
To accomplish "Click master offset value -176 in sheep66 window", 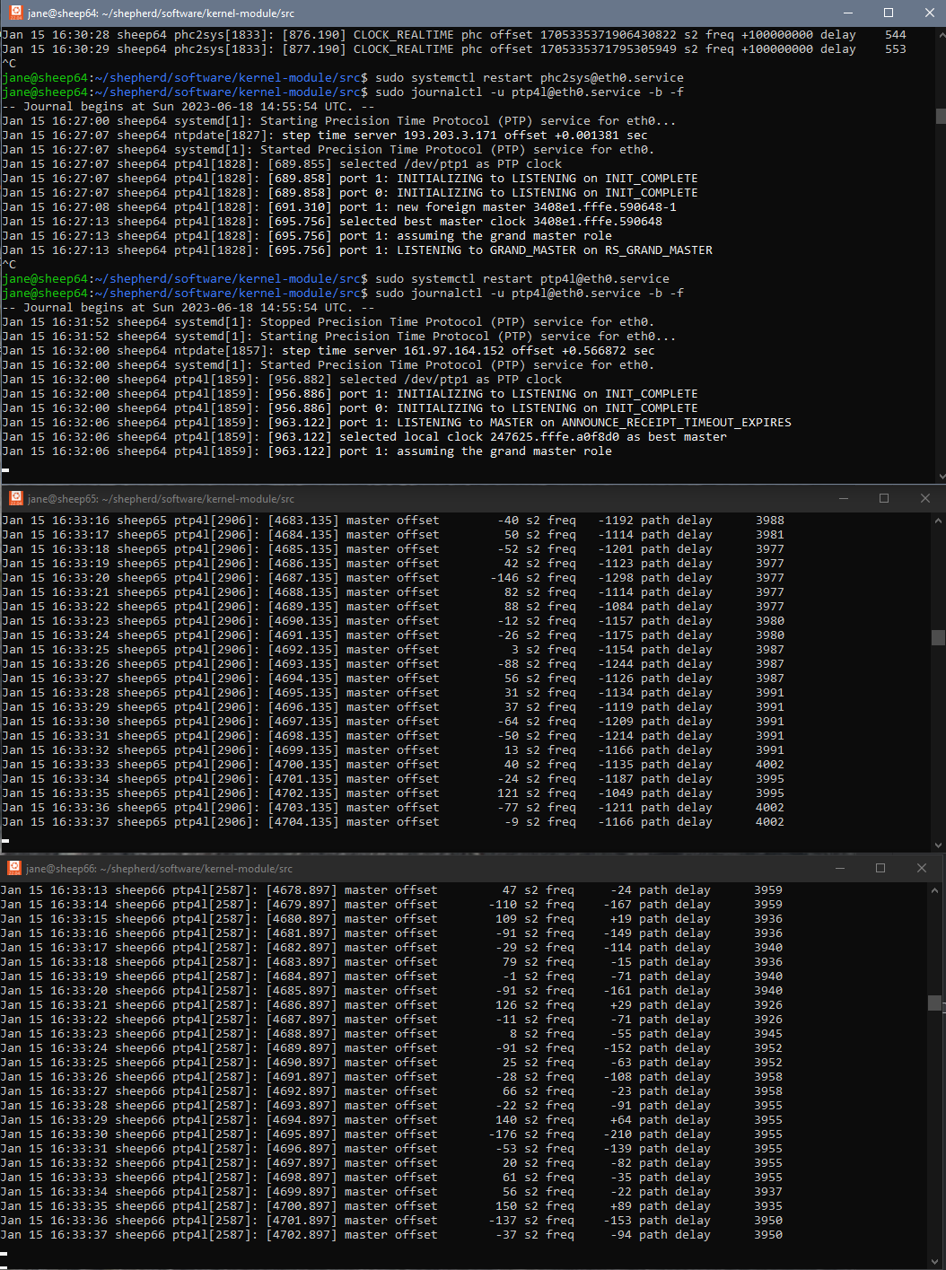I will click(503, 1134).
